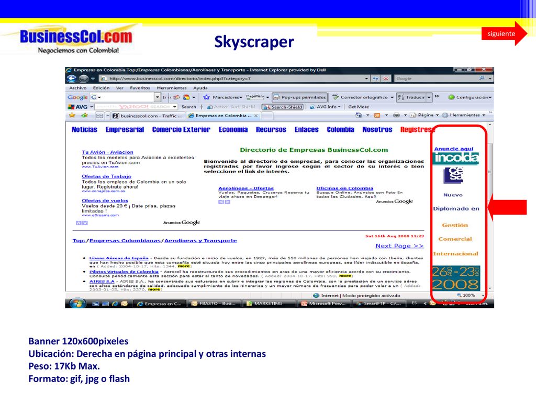
Task: Click the Get More button
Action: click(x=358, y=107)
